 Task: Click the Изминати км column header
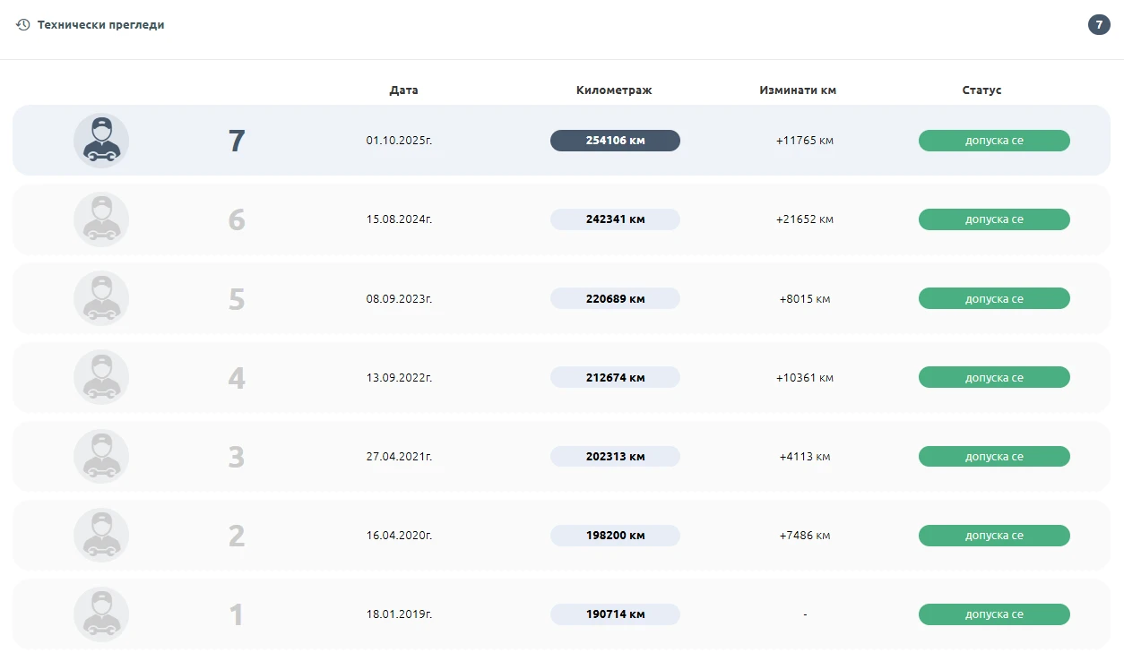pos(798,90)
